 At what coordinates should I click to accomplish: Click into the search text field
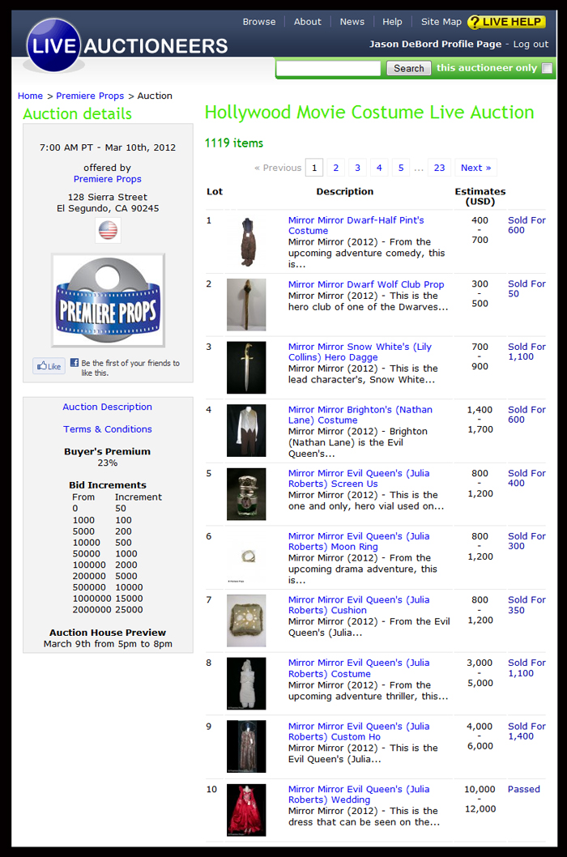(328, 68)
